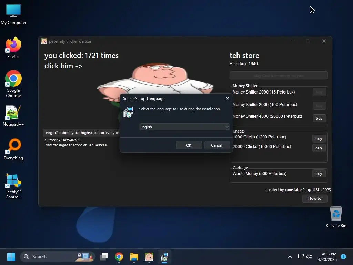
Task: Open Google Chrome desktop shortcut
Action: [x=13, y=84]
